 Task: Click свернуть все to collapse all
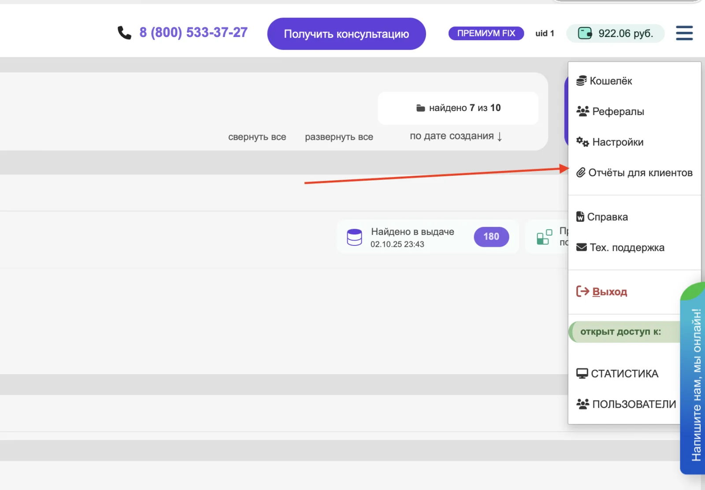(x=257, y=137)
